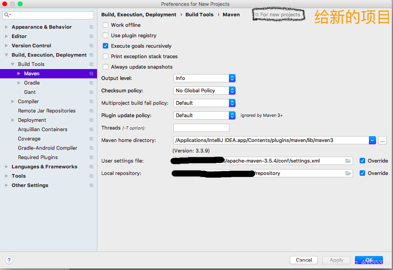This screenshot has height=270, width=393.
Task: Click the project-level icon beside Tools row
Action: coord(91,176)
